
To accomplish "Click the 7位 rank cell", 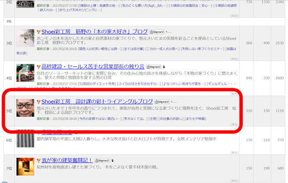I will pos(9,168).
